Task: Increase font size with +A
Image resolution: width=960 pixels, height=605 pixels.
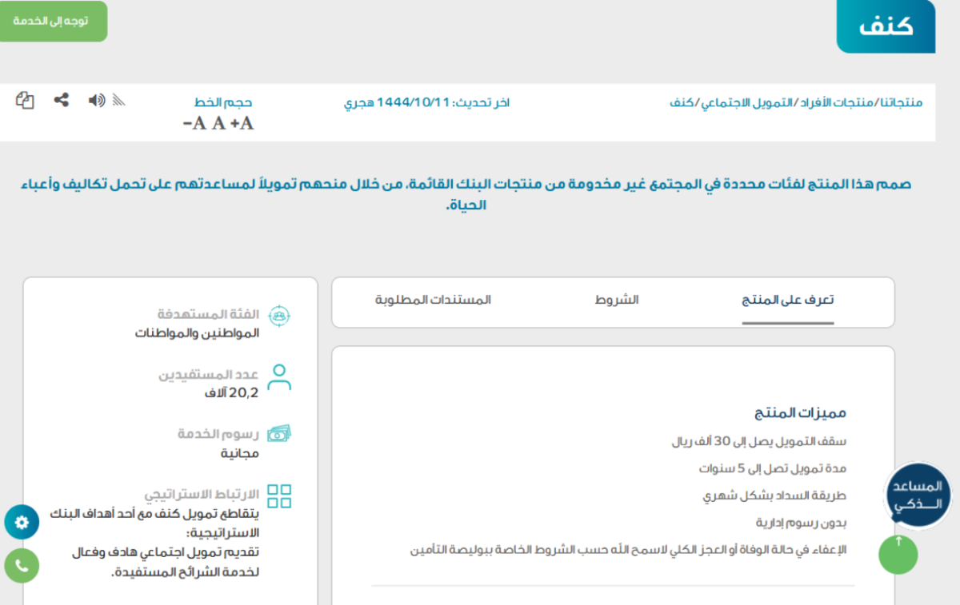Action: 242,123
